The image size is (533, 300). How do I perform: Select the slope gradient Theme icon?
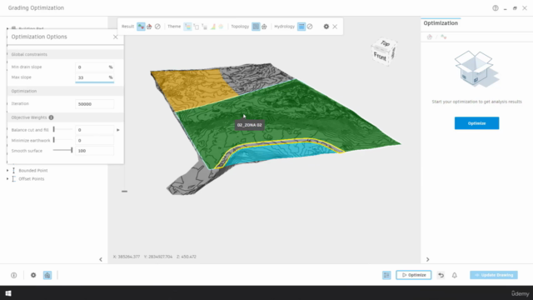click(x=213, y=27)
